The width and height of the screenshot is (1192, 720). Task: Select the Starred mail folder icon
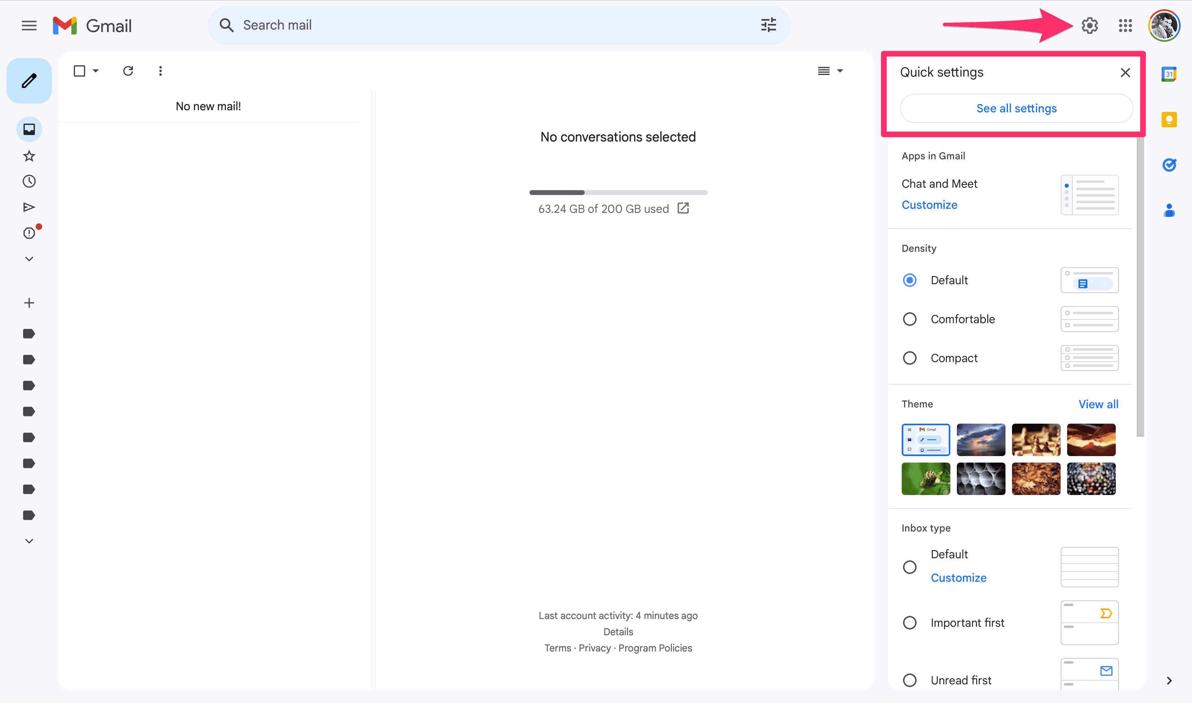point(28,155)
